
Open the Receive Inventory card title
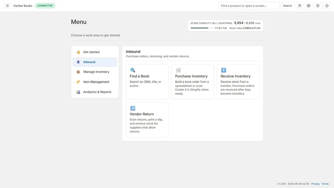click(x=235, y=76)
